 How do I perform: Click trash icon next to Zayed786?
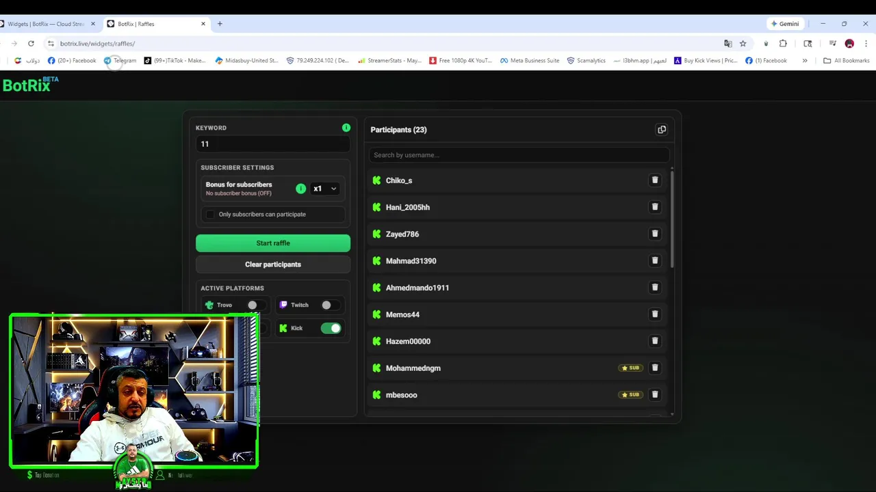[655, 234]
